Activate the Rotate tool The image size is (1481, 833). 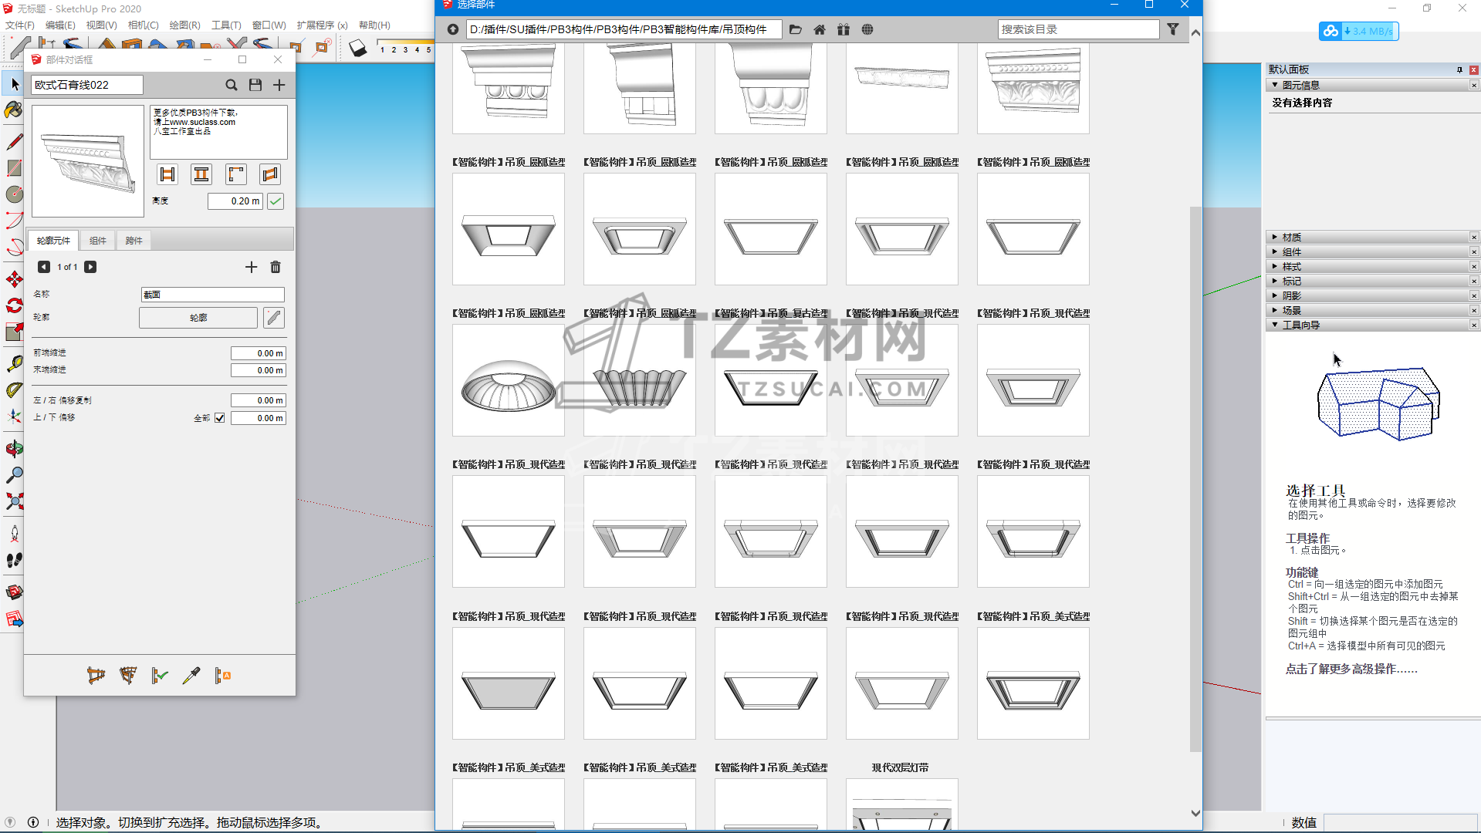click(15, 305)
